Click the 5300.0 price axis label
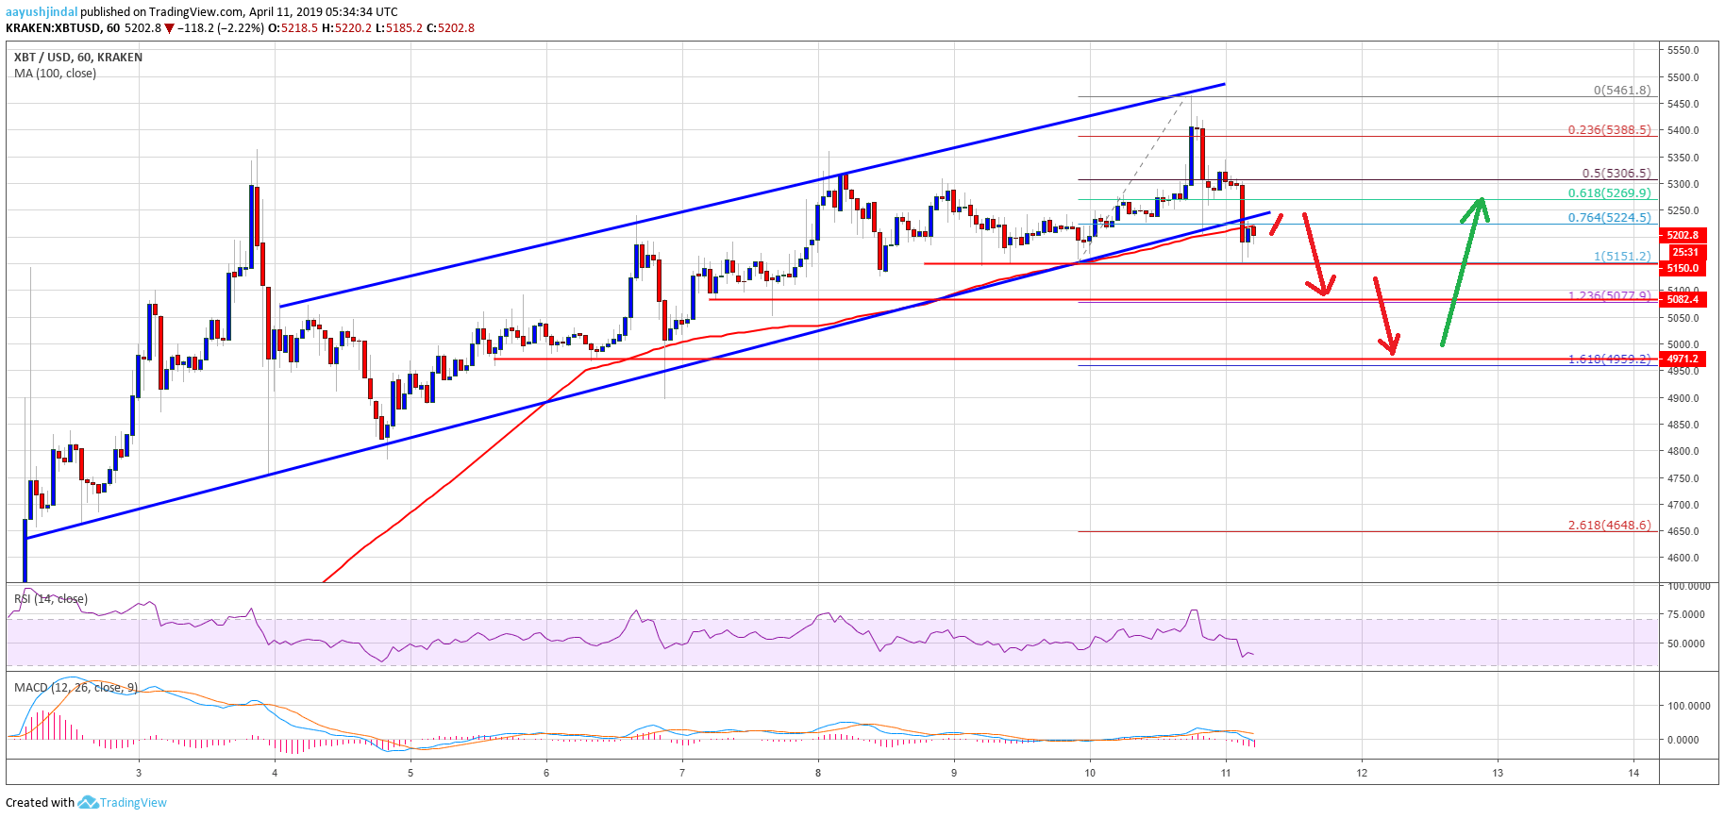The image size is (1725, 819). pos(1683,185)
